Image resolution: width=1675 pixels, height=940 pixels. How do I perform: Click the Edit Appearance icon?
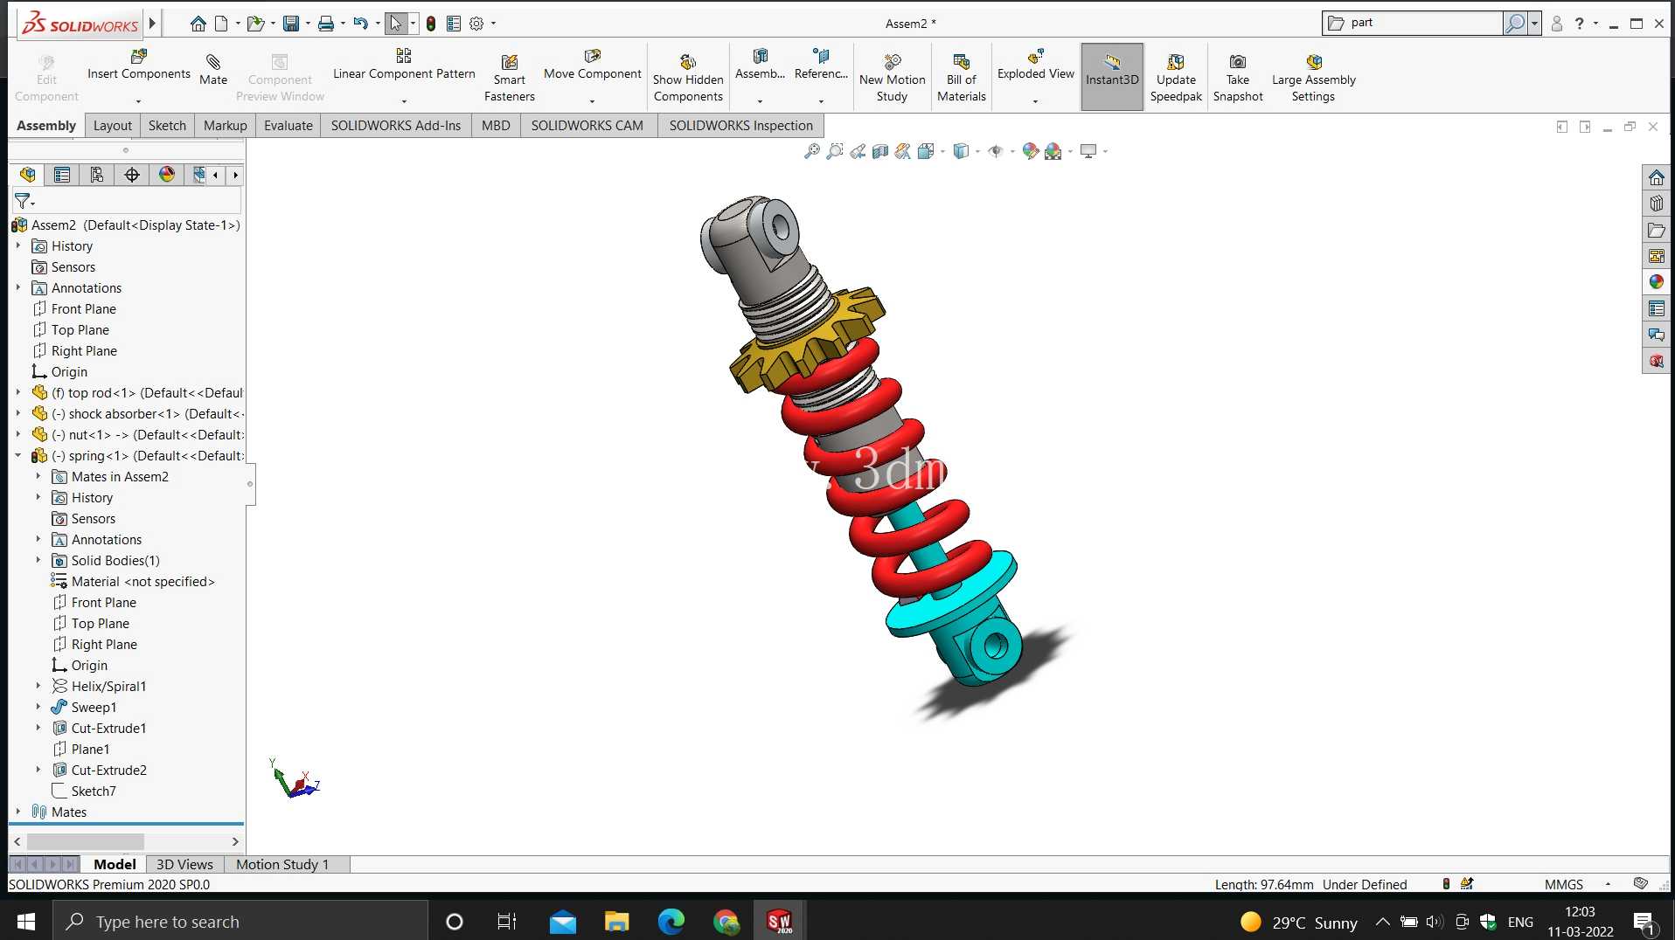click(x=1031, y=151)
